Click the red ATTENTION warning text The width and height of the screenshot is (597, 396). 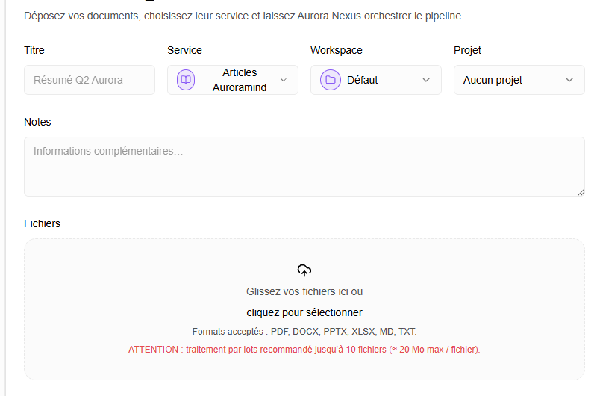(x=304, y=350)
